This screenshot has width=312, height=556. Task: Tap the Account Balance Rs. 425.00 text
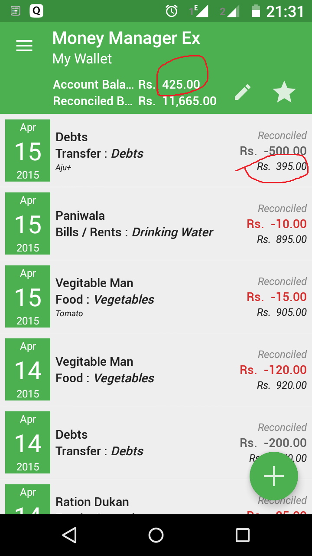tap(127, 84)
